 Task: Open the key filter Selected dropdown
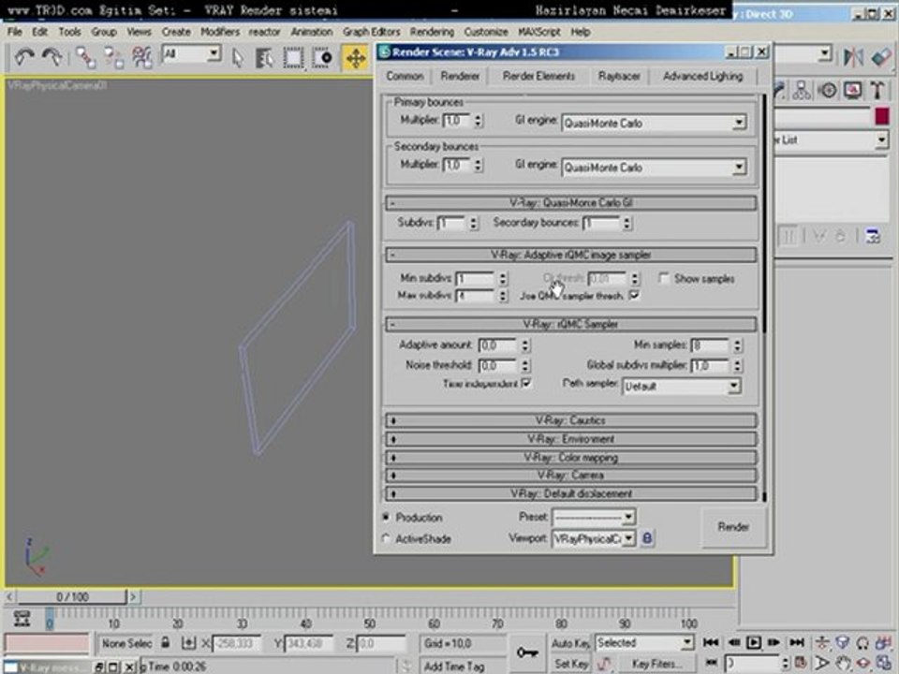(644, 643)
